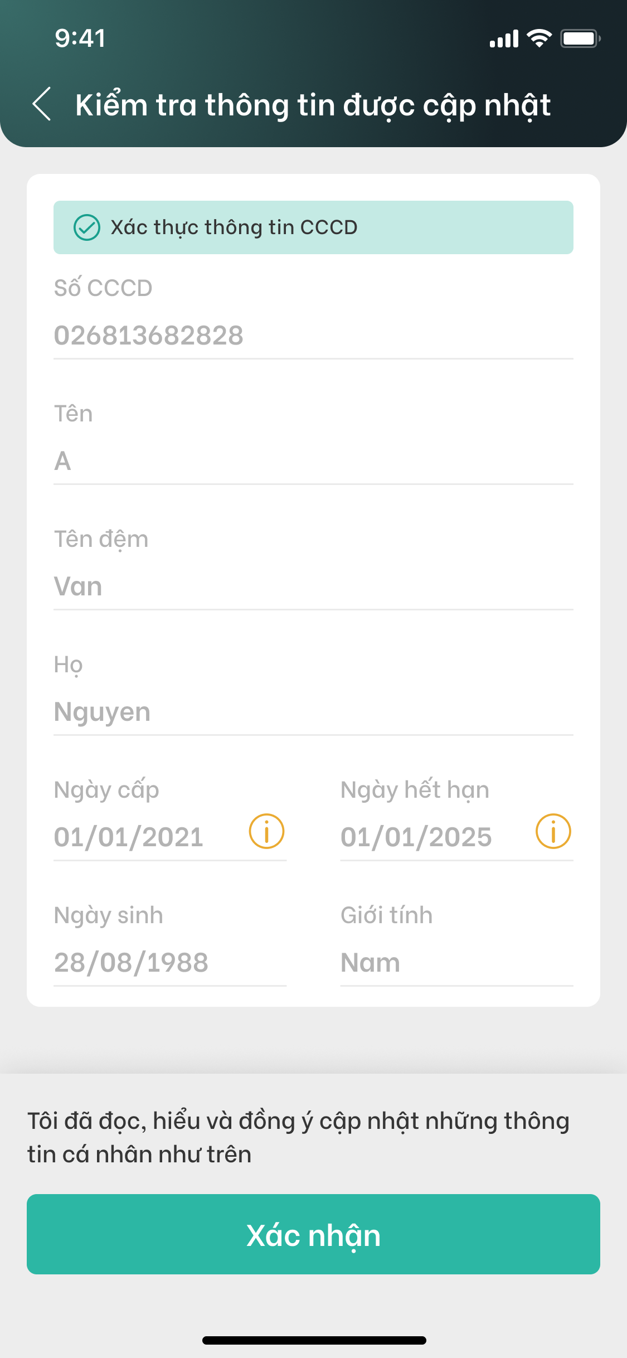Tap the consent text about updating information
Viewport: 627px width, 1358px height.
tap(299, 1137)
